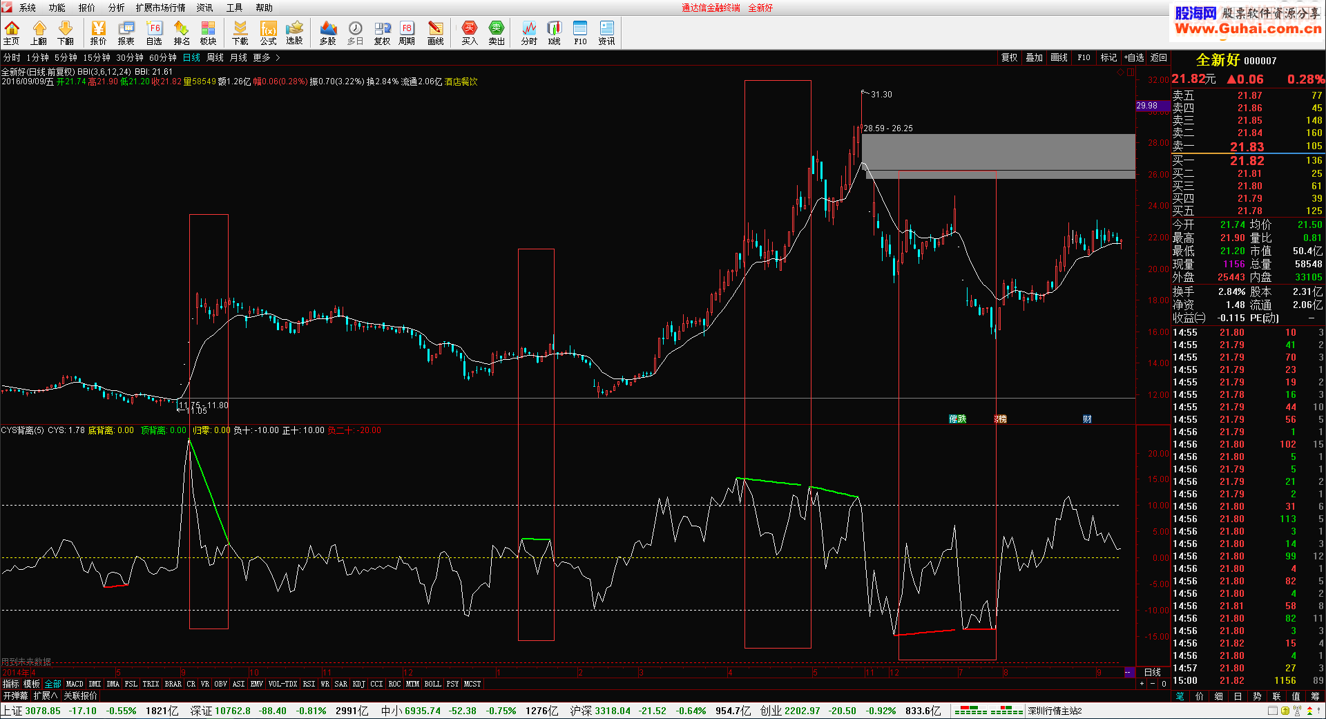Click the 停跌 event marker on chart
1326x719 pixels.
(x=958, y=419)
